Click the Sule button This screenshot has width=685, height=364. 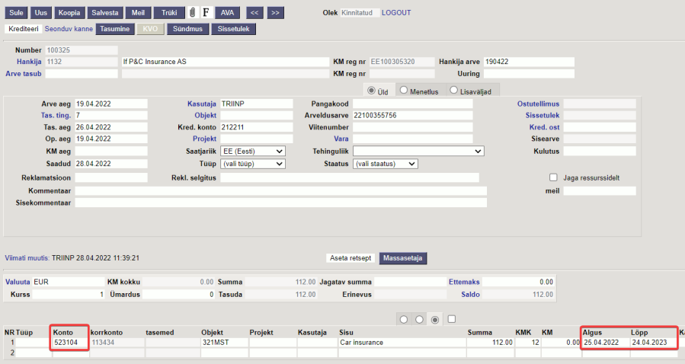(16, 13)
